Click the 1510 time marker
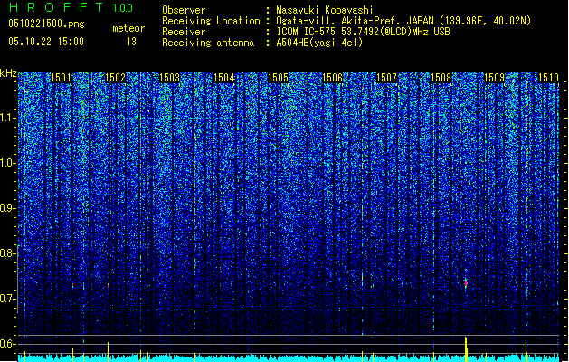Screen dimensions: 569x362 [x=549, y=78]
